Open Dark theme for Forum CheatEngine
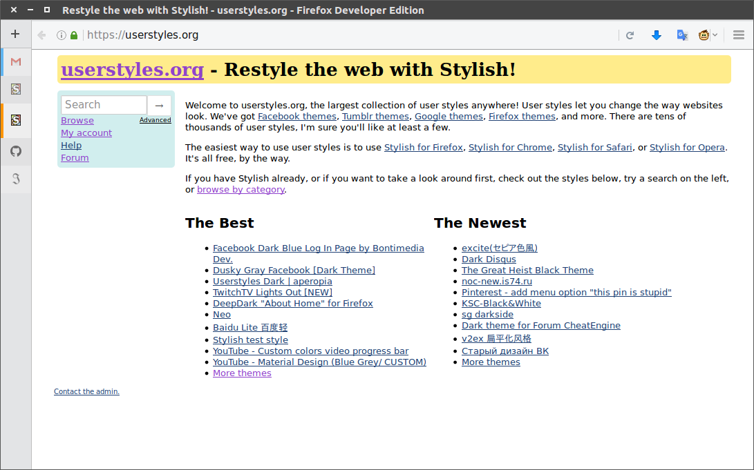754x470 pixels. tap(541, 326)
